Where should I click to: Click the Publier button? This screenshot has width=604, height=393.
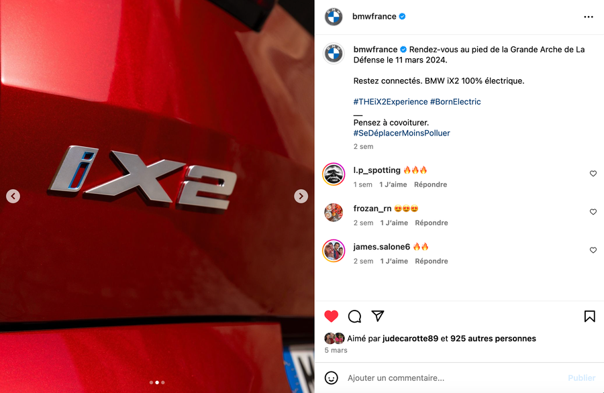[x=582, y=378]
